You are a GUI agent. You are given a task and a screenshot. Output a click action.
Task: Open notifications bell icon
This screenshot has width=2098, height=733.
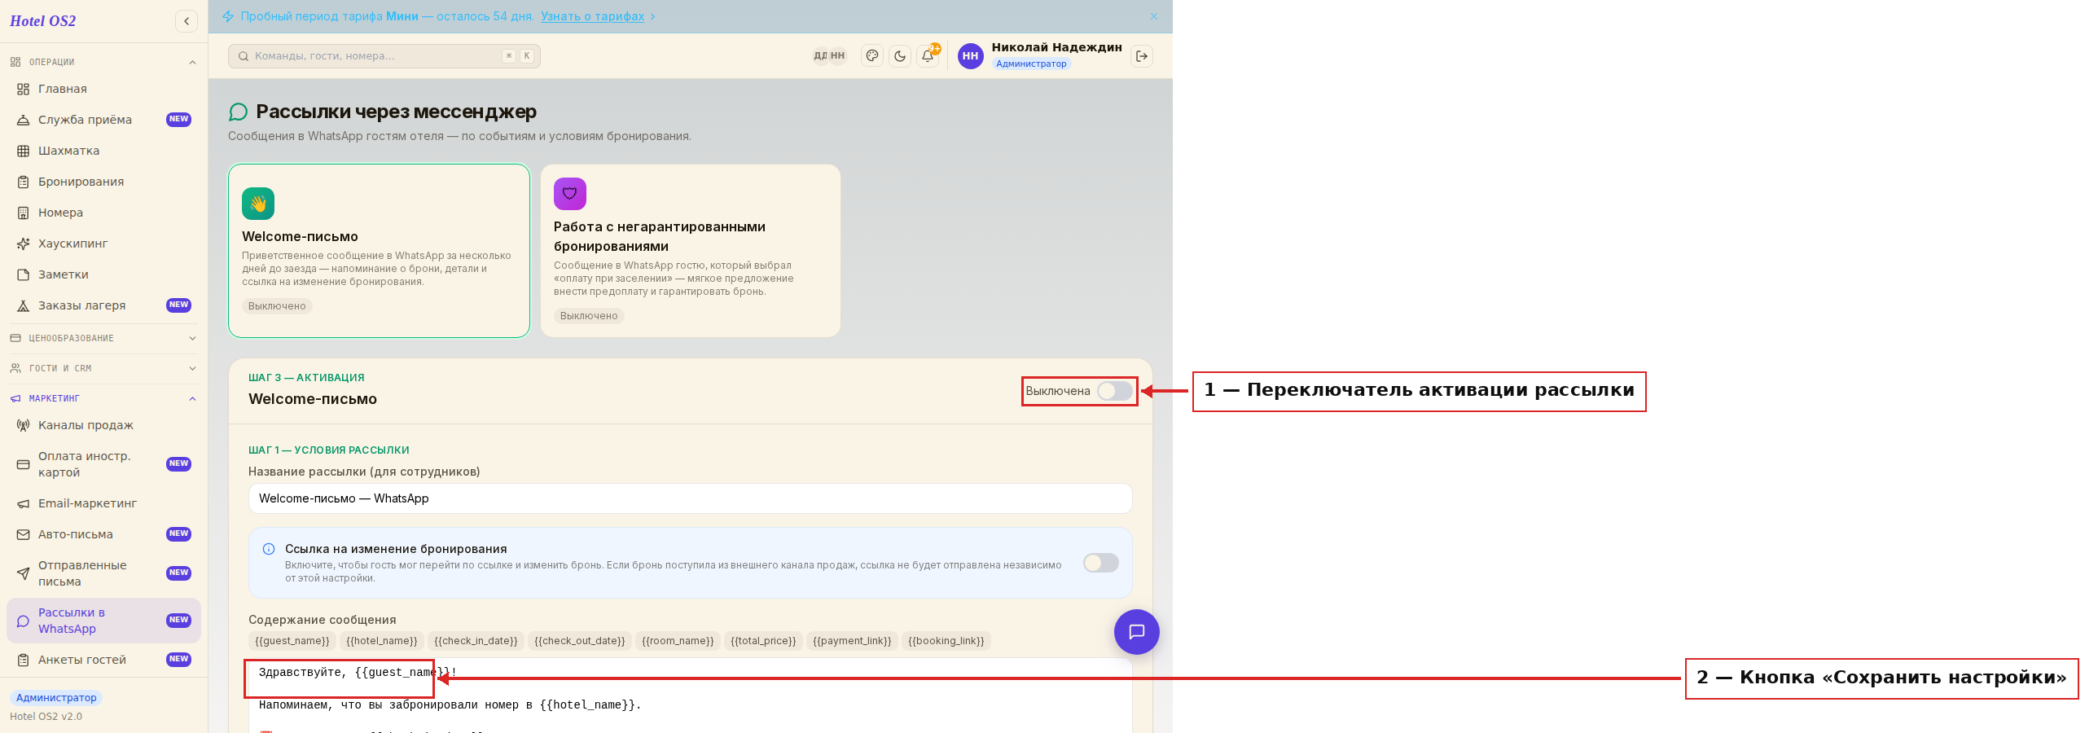coord(928,56)
